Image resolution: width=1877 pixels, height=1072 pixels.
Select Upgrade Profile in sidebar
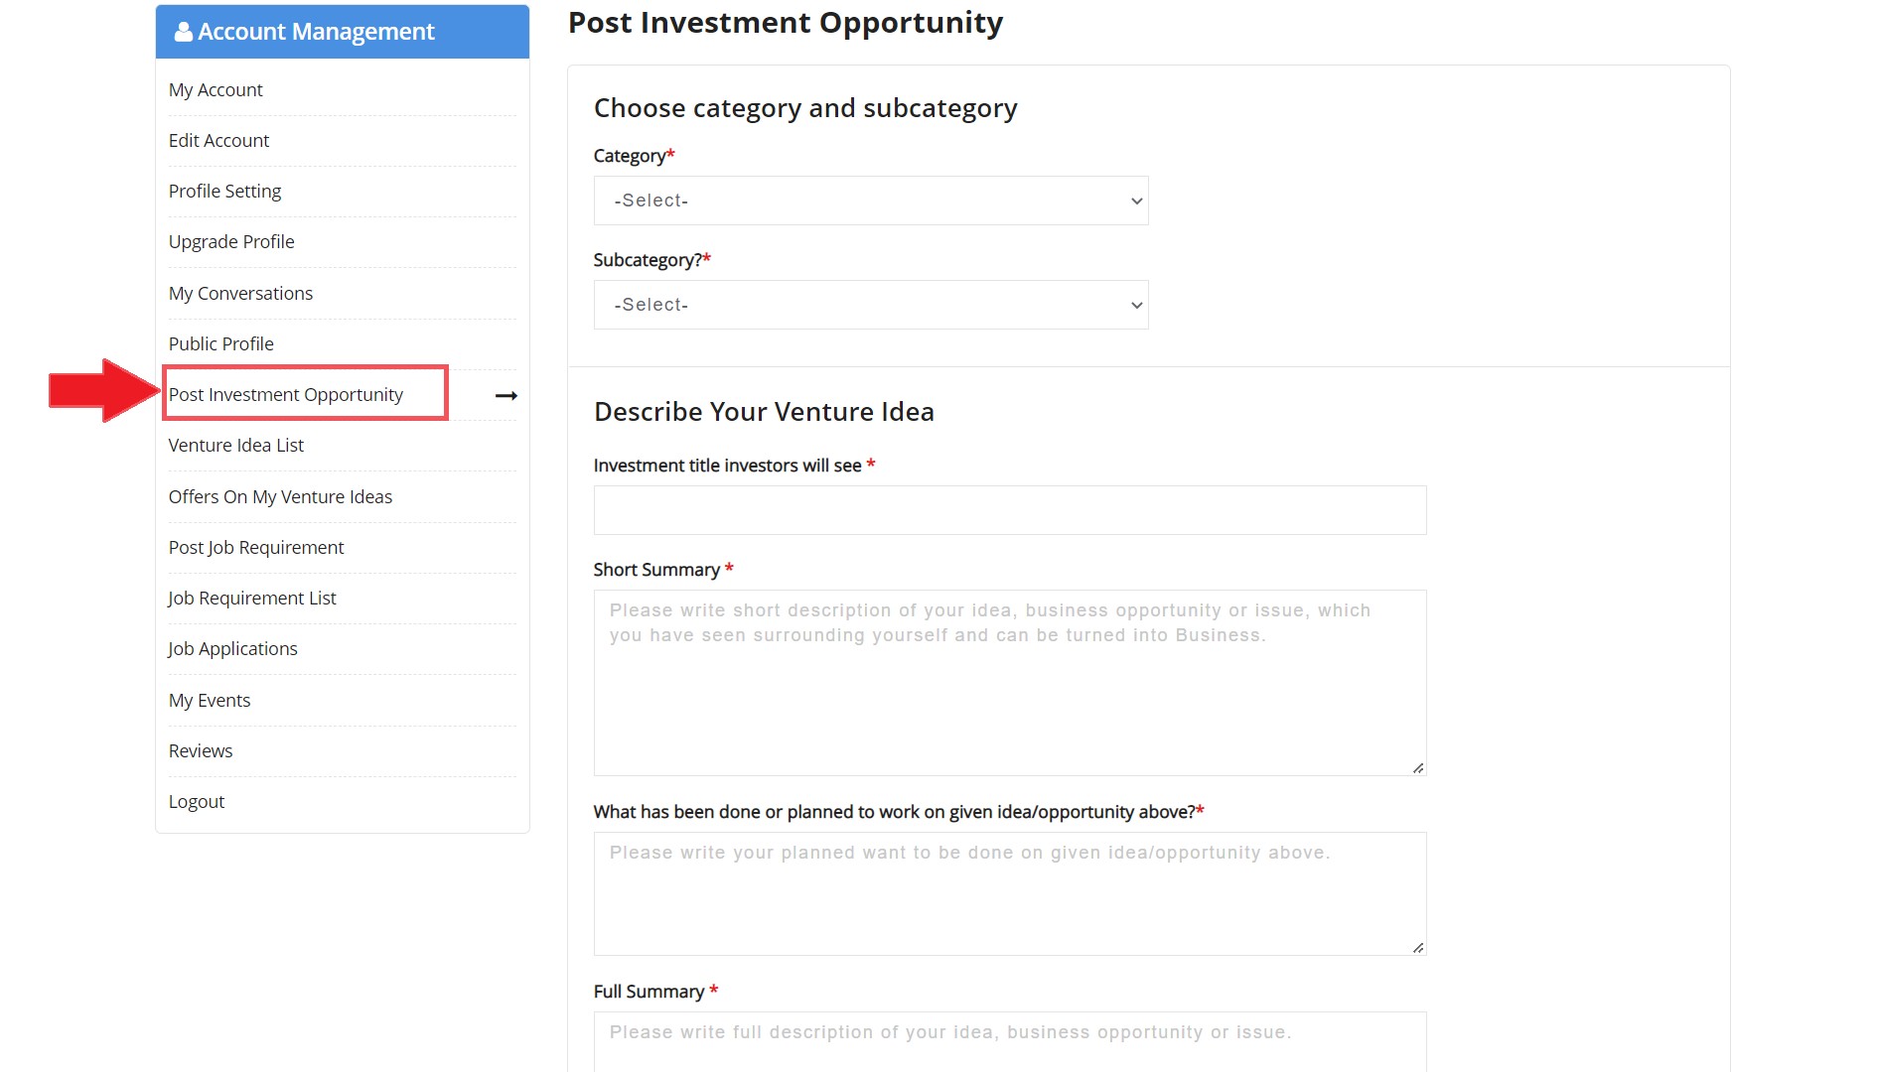click(231, 242)
